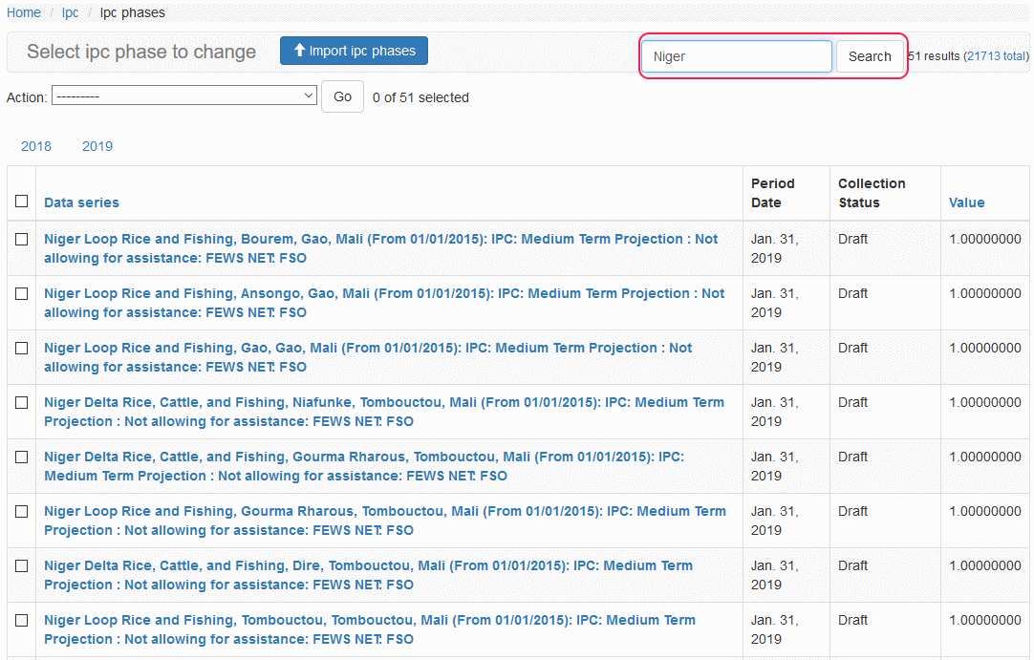1034x660 pixels.
Task: Go to Home breadcrumb link
Action: tap(24, 12)
